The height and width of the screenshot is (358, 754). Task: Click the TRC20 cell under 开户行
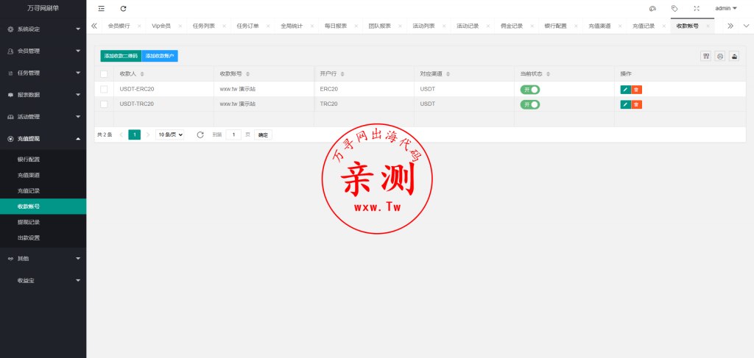coord(364,104)
